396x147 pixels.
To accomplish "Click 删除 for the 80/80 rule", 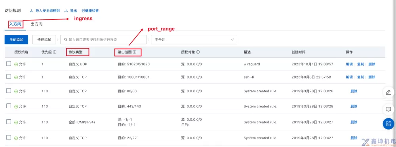I will tap(354, 91).
